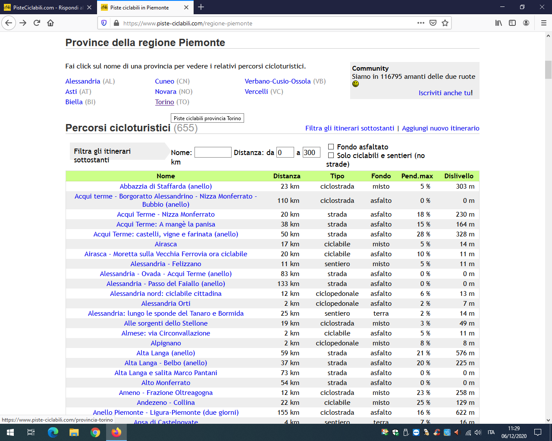Click Iscriviti anche tu link
This screenshot has height=441, width=552.
445,93
